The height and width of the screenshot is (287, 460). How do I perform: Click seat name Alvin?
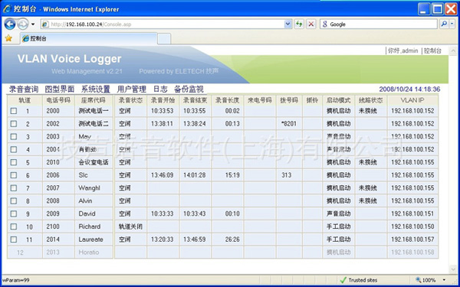pos(85,201)
